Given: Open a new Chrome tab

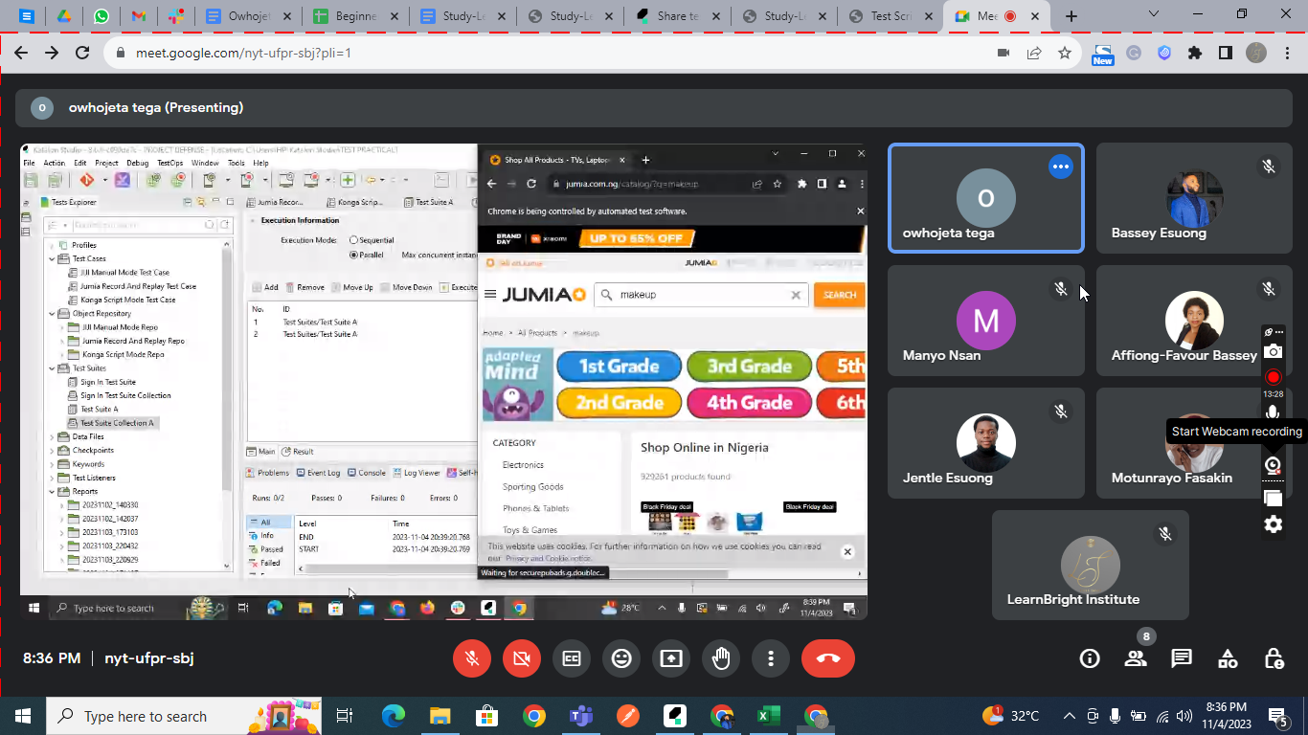Looking at the screenshot, I should 1071,16.
